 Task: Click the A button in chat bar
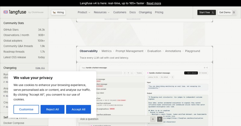[x=153, y=119]
